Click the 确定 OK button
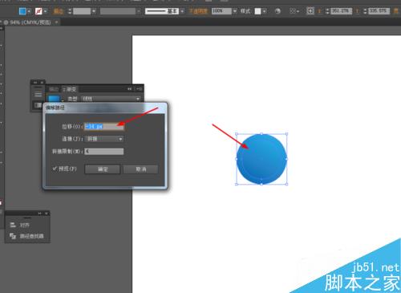Image resolution: width=401 pixels, height=293 pixels. click(103, 169)
